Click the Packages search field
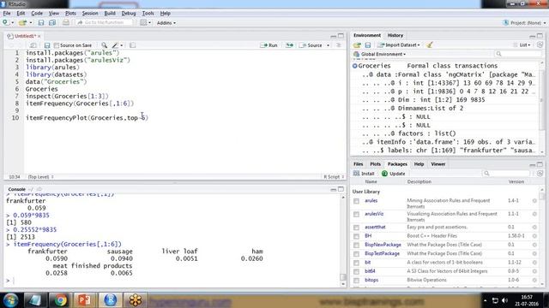Screen dimensions: 549x308 (506, 174)
